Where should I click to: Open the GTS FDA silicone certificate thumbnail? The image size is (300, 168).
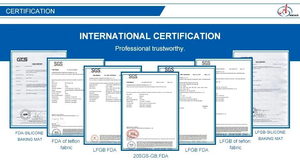(x=28, y=89)
